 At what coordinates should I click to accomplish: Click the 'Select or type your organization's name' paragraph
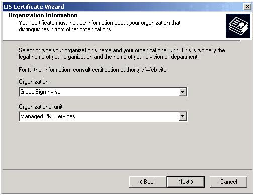click(x=122, y=53)
